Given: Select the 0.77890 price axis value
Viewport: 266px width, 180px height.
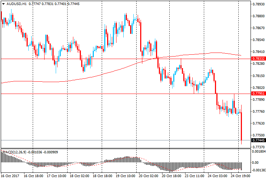Looking at the screenshot, I should (258, 100).
